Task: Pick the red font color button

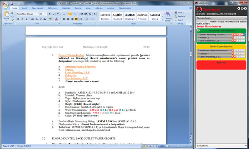Action: coord(56,19)
